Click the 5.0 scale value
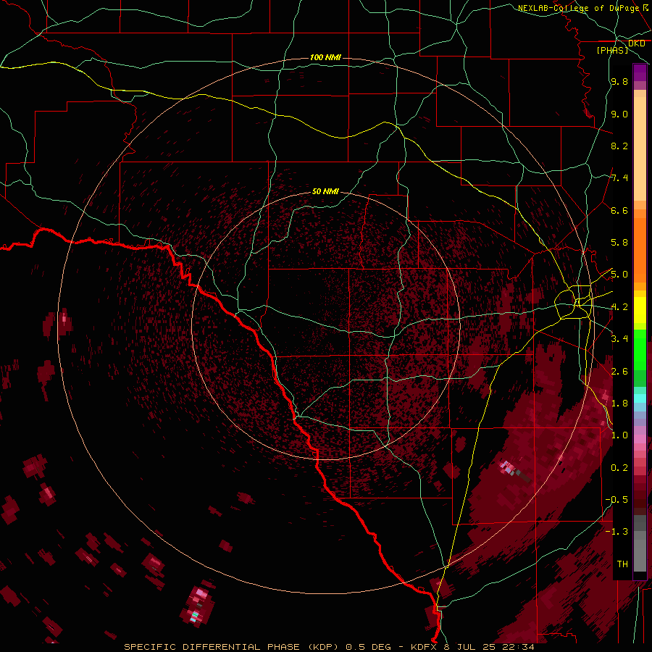 pyautogui.click(x=619, y=275)
